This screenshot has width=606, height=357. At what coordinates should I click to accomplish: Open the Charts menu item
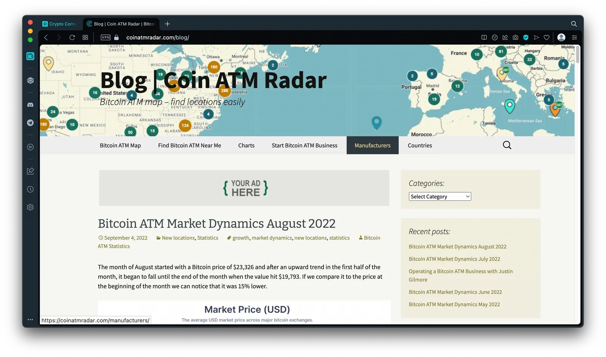coord(246,145)
